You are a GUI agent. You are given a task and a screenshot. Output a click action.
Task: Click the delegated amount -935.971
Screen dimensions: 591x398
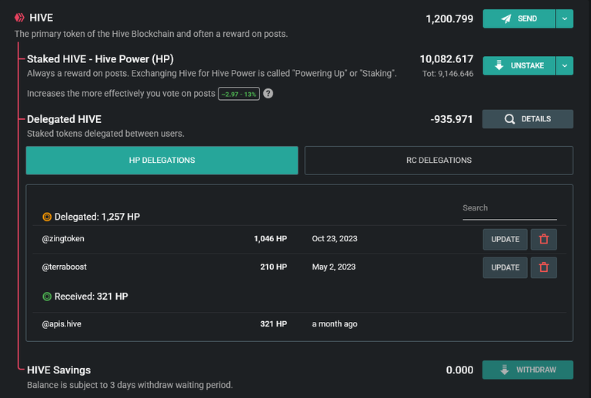(x=452, y=119)
